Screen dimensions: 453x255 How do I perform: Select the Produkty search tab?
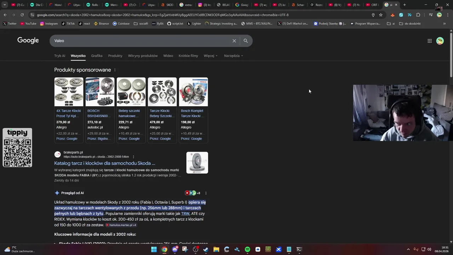point(115,56)
